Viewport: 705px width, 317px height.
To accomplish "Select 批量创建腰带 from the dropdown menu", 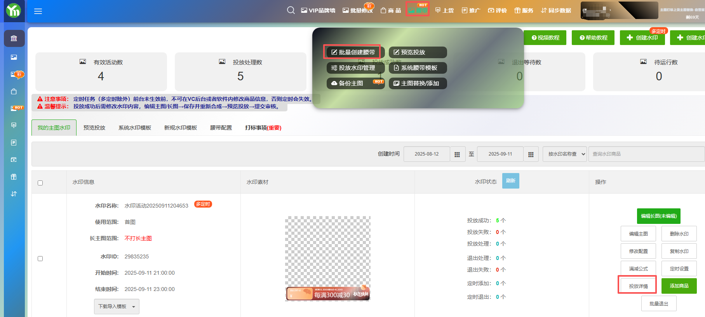I will pyautogui.click(x=353, y=52).
